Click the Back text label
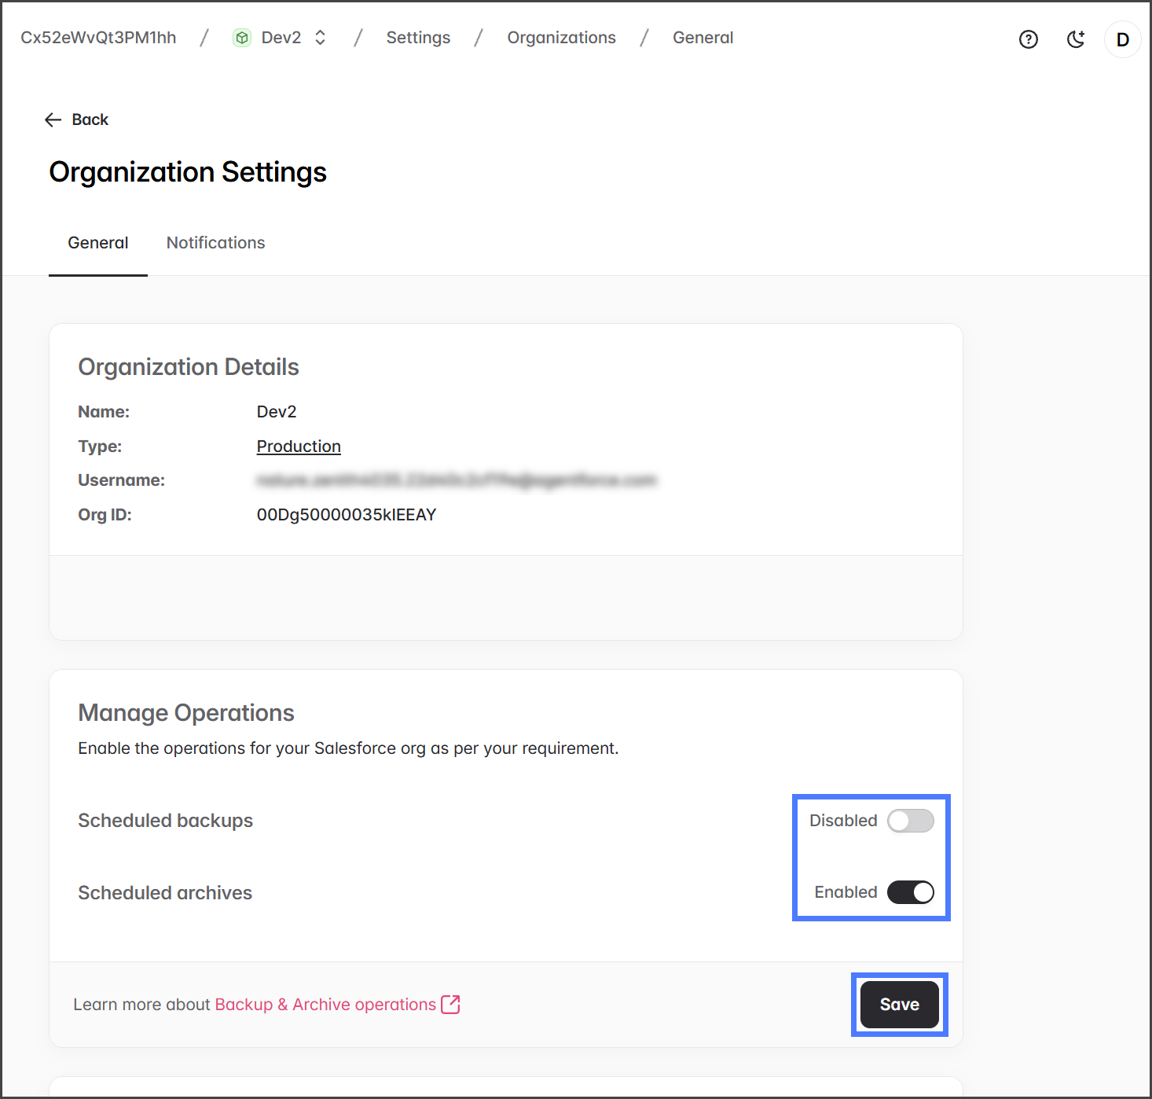Screen dimensions: 1152x1099 point(90,119)
